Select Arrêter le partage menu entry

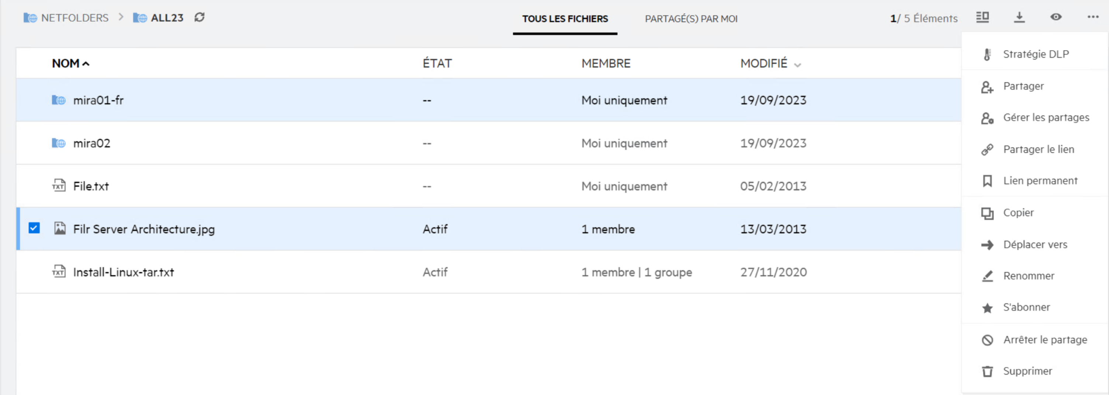click(x=1045, y=339)
